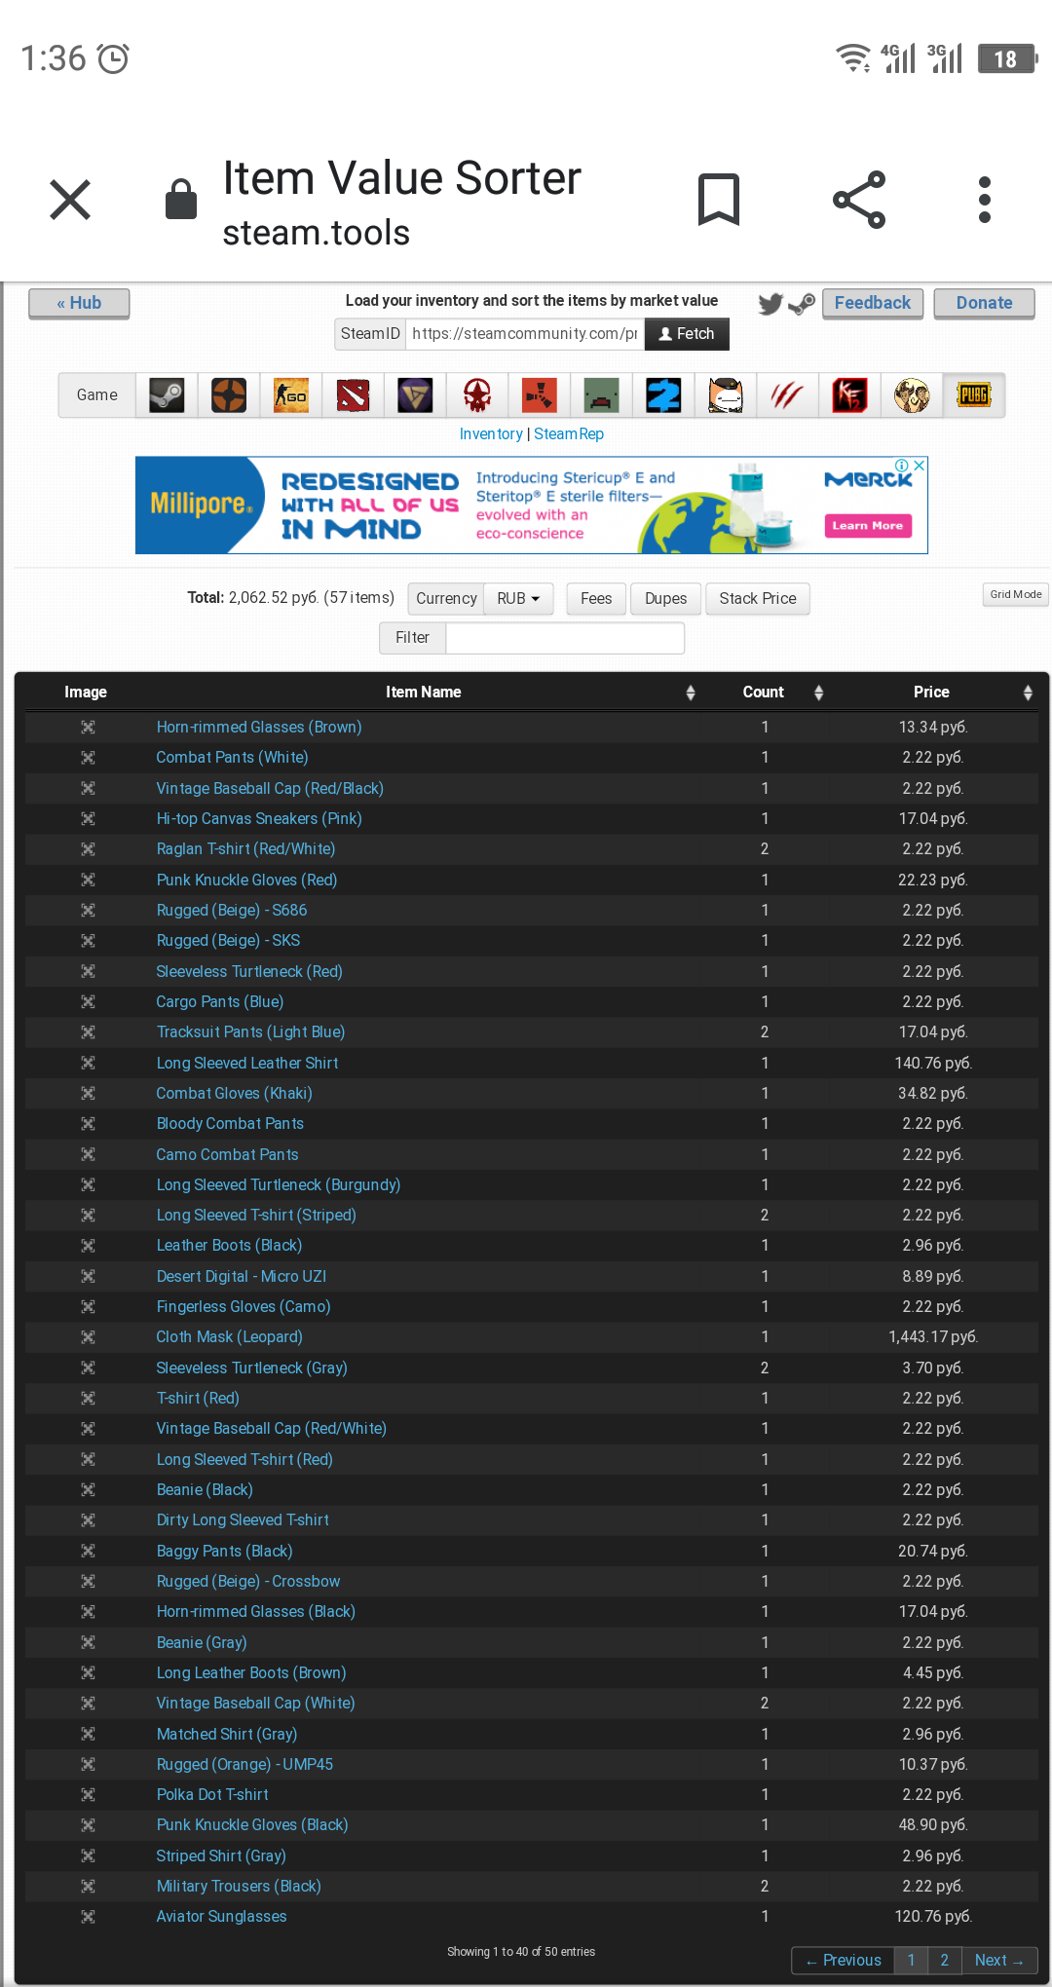The width and height of the screenshot is (1052, 1987).
Task: Open Cloth Mask (Leopard) item
Action: tap(229, 1336)
